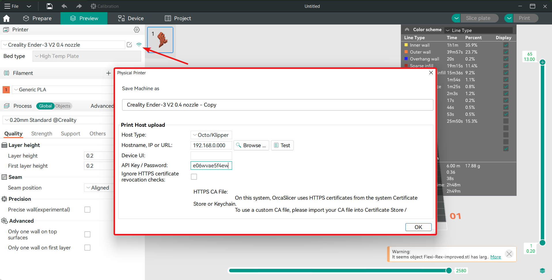
Task: Toggle Inner wall display checkbox
Action: coord(506,45)
